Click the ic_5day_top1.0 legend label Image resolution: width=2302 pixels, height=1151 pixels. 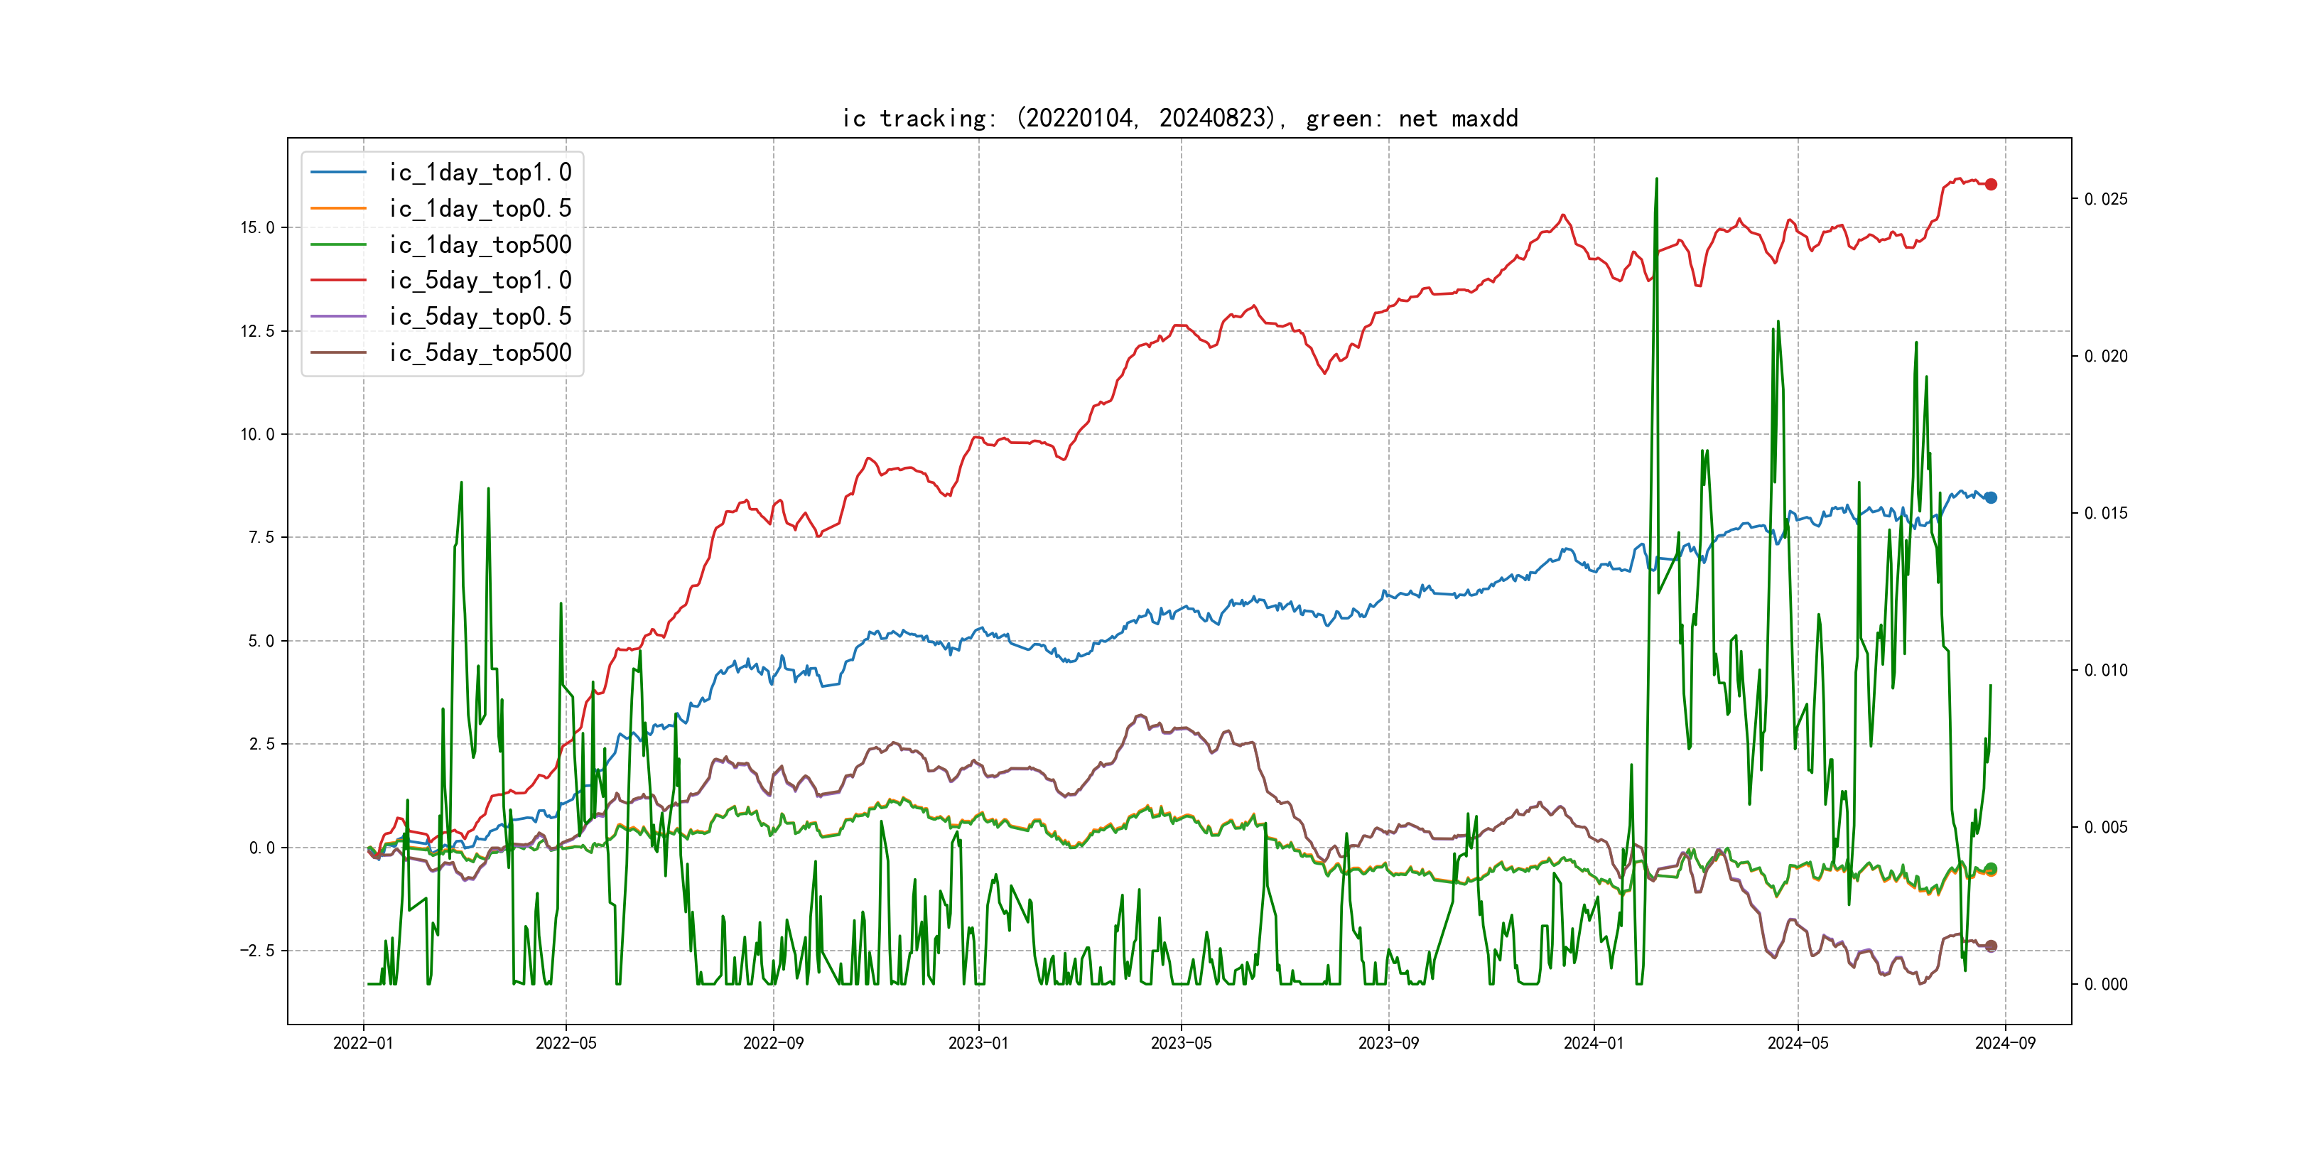tap(480, 281)
